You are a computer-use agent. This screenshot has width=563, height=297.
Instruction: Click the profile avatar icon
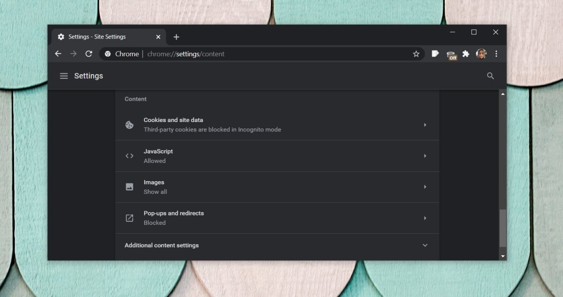coord(481,54)
